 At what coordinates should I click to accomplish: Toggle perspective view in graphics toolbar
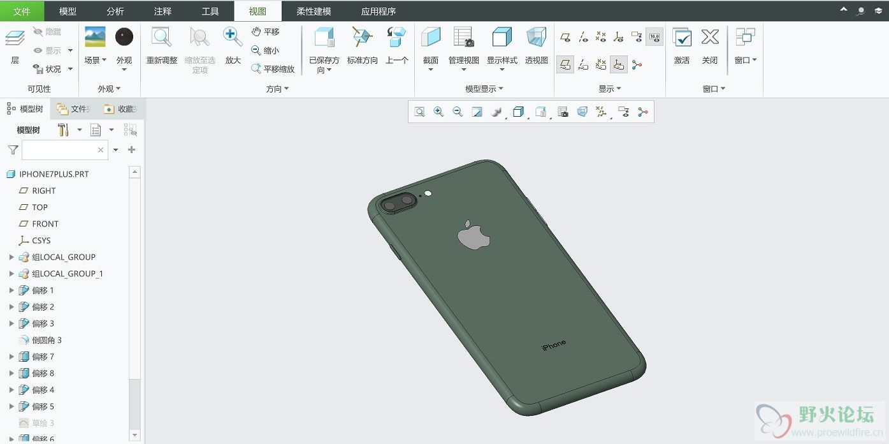582,112
